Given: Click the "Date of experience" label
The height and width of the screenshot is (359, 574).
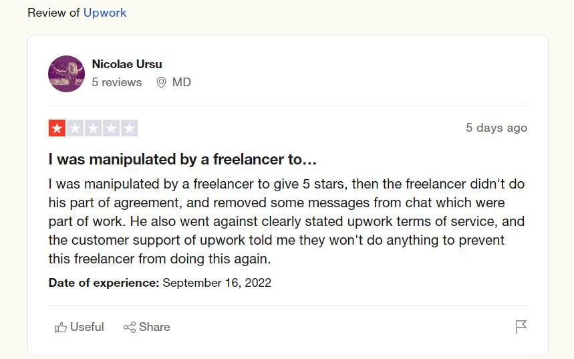Looking at the screenshot, I should pos(104,282).
